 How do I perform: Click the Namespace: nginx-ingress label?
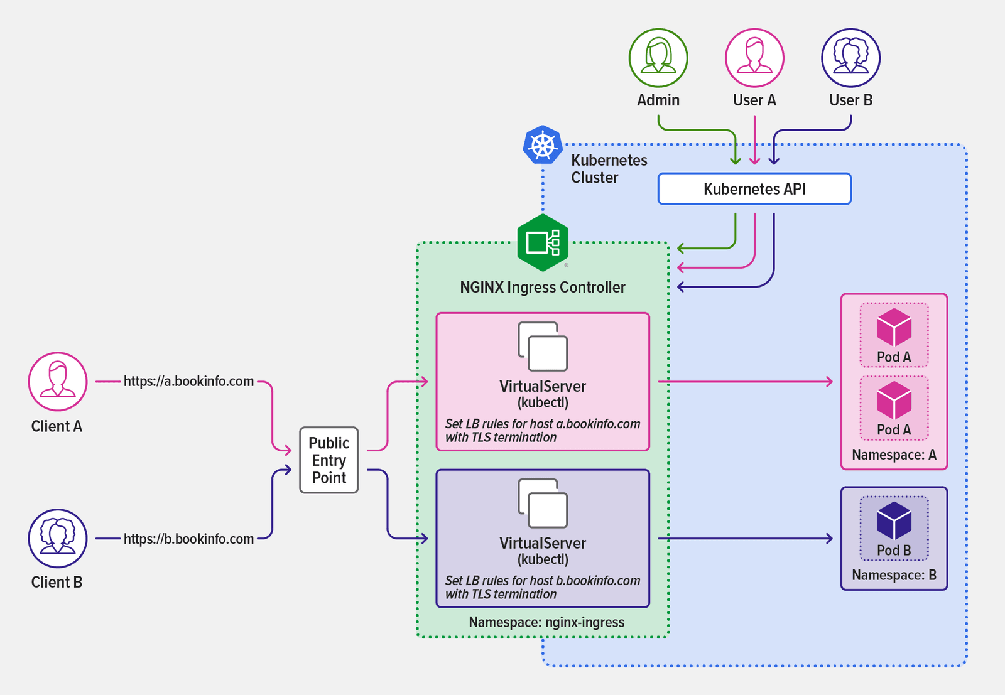(x=546, y=622)
